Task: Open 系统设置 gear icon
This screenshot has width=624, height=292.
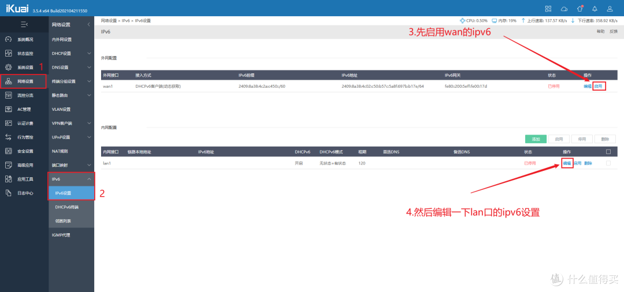Action: pyautogui.click(x=8, y=67)
